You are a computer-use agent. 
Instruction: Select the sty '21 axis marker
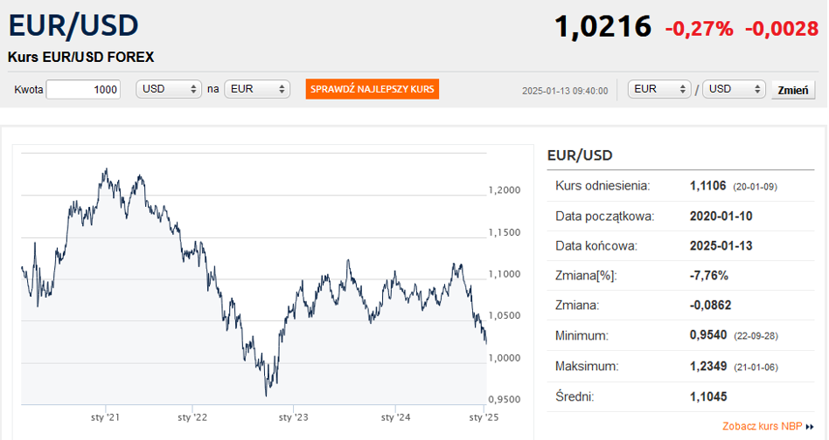(105, 417)
